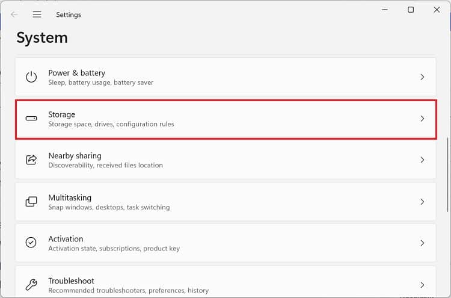Click the System page heading
This screenshot has height=298, width=451.
(x=42, y=38)
